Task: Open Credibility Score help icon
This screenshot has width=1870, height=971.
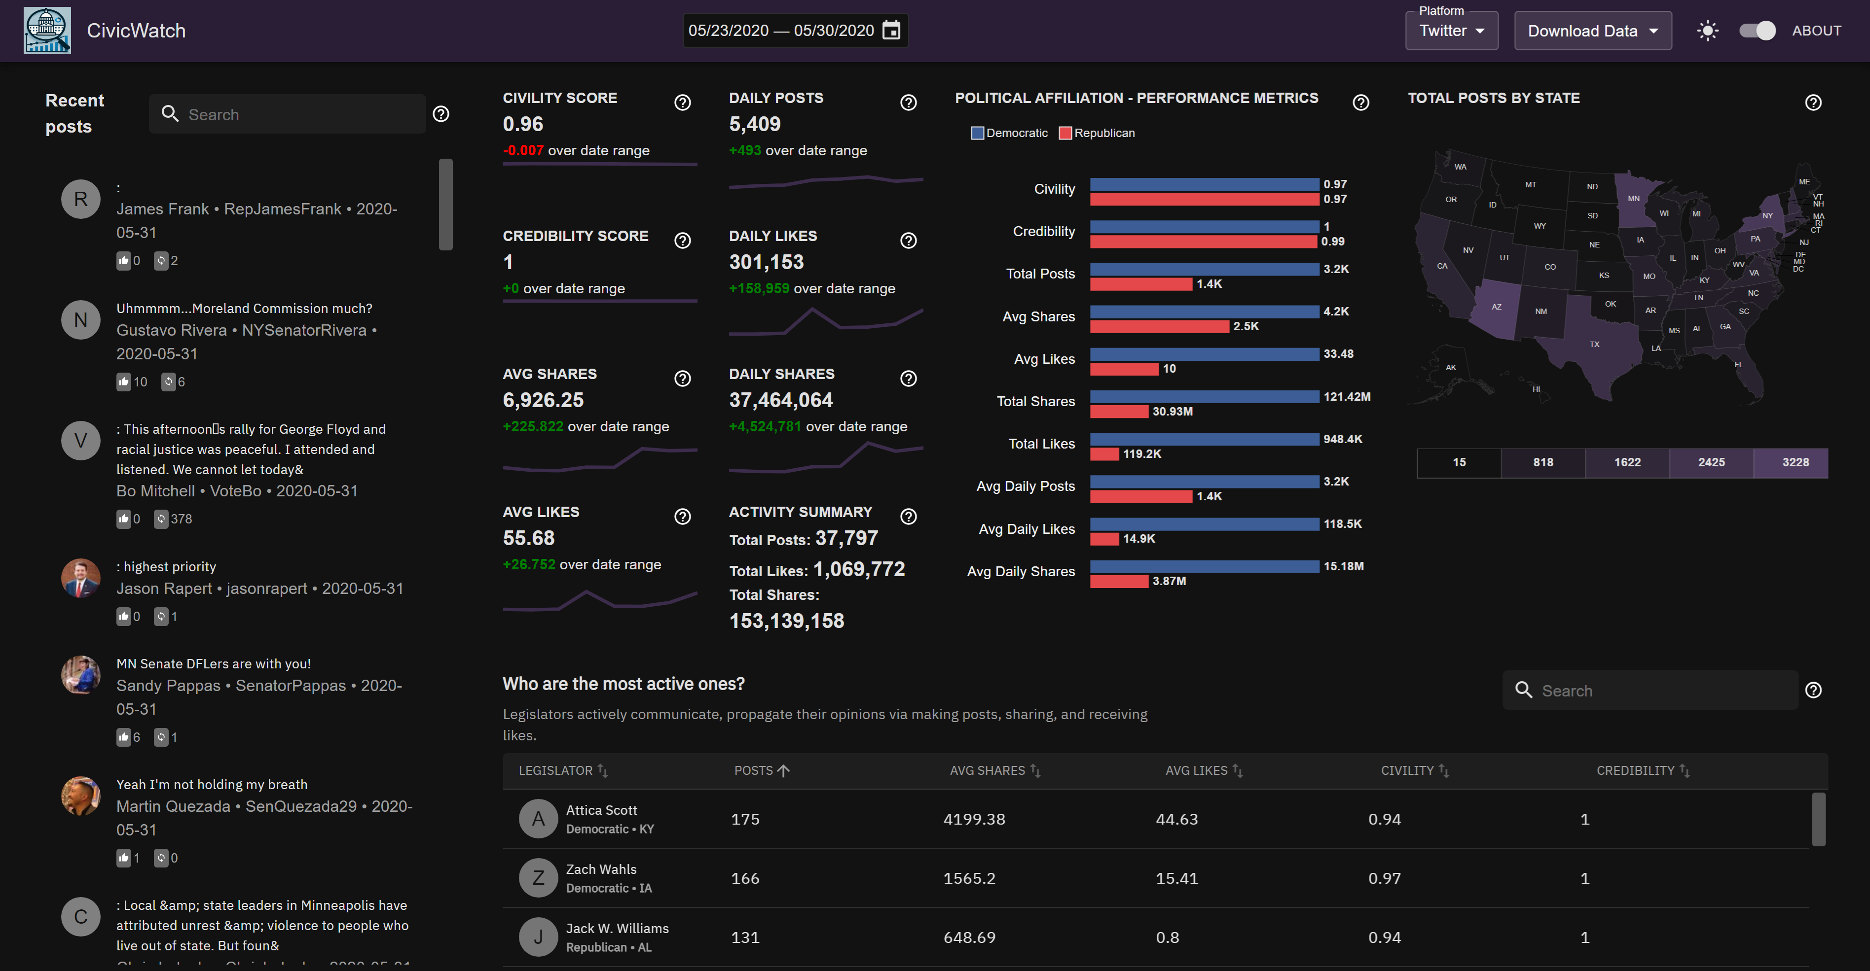Action: click(x=682, y=240)
